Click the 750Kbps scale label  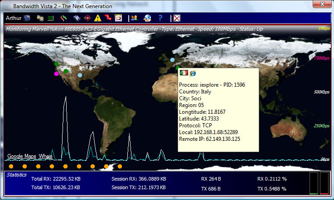(x=322, y=58)
